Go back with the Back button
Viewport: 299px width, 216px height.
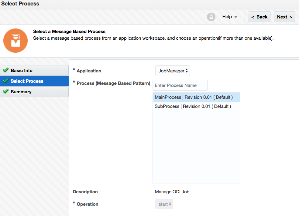point(259,17)
